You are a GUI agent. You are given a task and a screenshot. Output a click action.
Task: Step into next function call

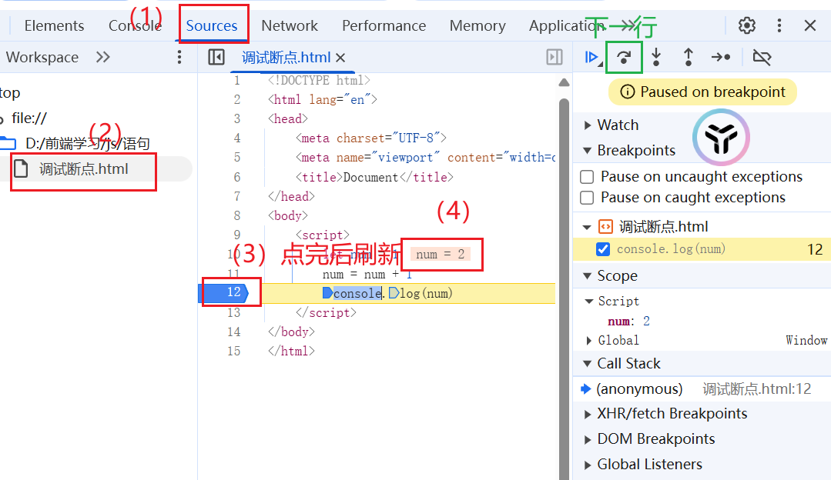coord(656,57)
